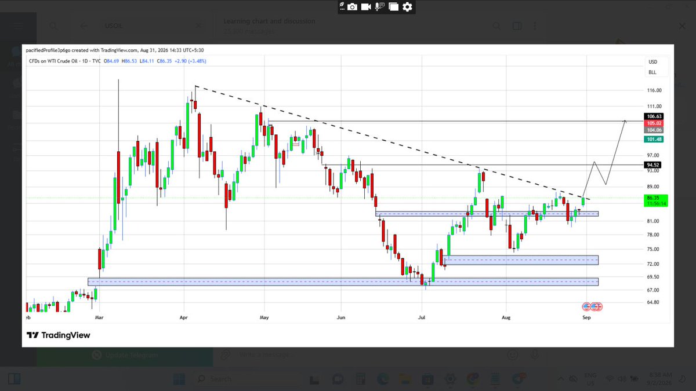Screen dimensions: 696x391
Task: Click the video camera record icon
Action: pos(366,6)
